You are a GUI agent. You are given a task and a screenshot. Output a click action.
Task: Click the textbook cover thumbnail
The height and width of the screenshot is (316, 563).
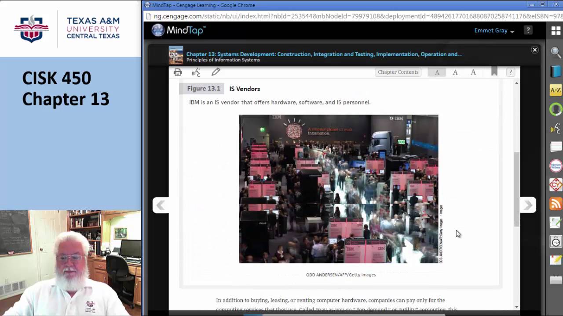pos(176,55)
